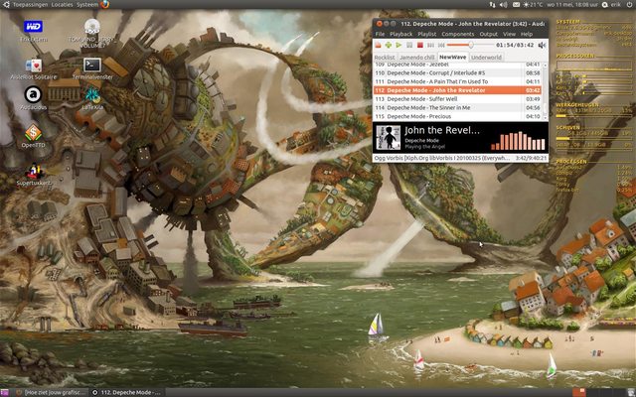Screen dimensions: 636x397
Task: Select the NewWave playlist tab
Action: tap(453, 58)
